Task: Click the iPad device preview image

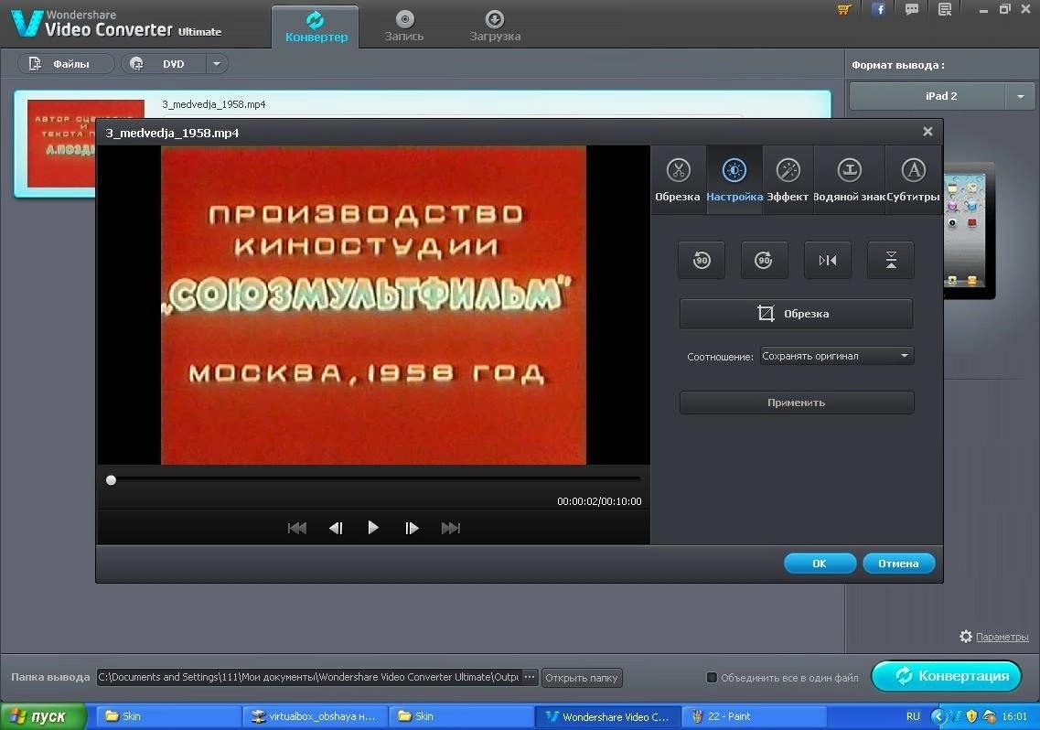Action: [969, 231]
